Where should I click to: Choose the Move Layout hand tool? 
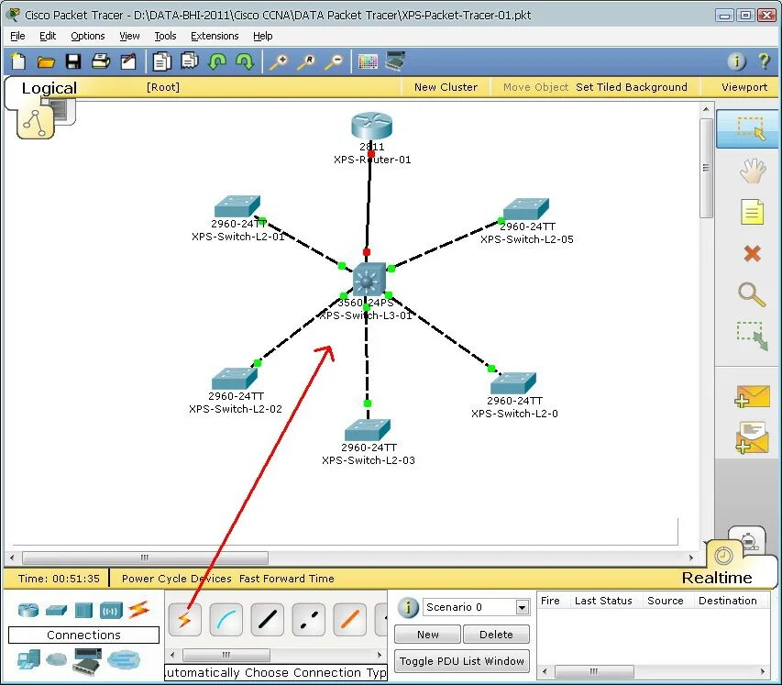752,171
